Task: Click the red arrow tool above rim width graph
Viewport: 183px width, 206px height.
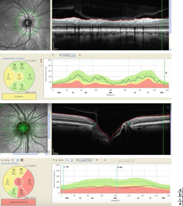Action: [x=97, y=160]
